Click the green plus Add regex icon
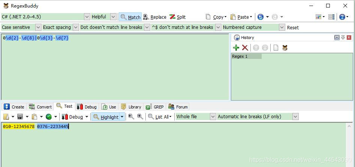This screenshot has width=355, height=167. point(236,48)
